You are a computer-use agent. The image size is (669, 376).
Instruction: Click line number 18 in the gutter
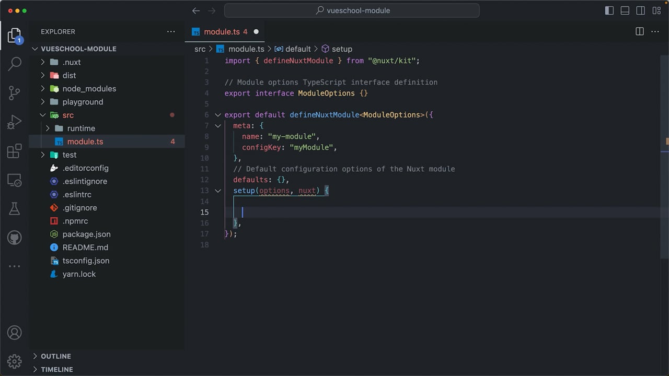(205, 245)
